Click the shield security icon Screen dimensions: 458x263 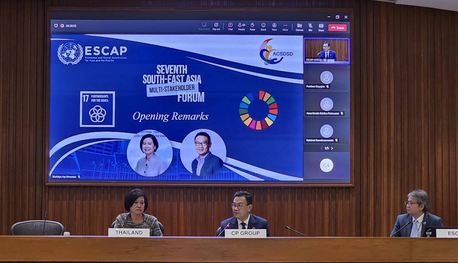pos(56,26)
